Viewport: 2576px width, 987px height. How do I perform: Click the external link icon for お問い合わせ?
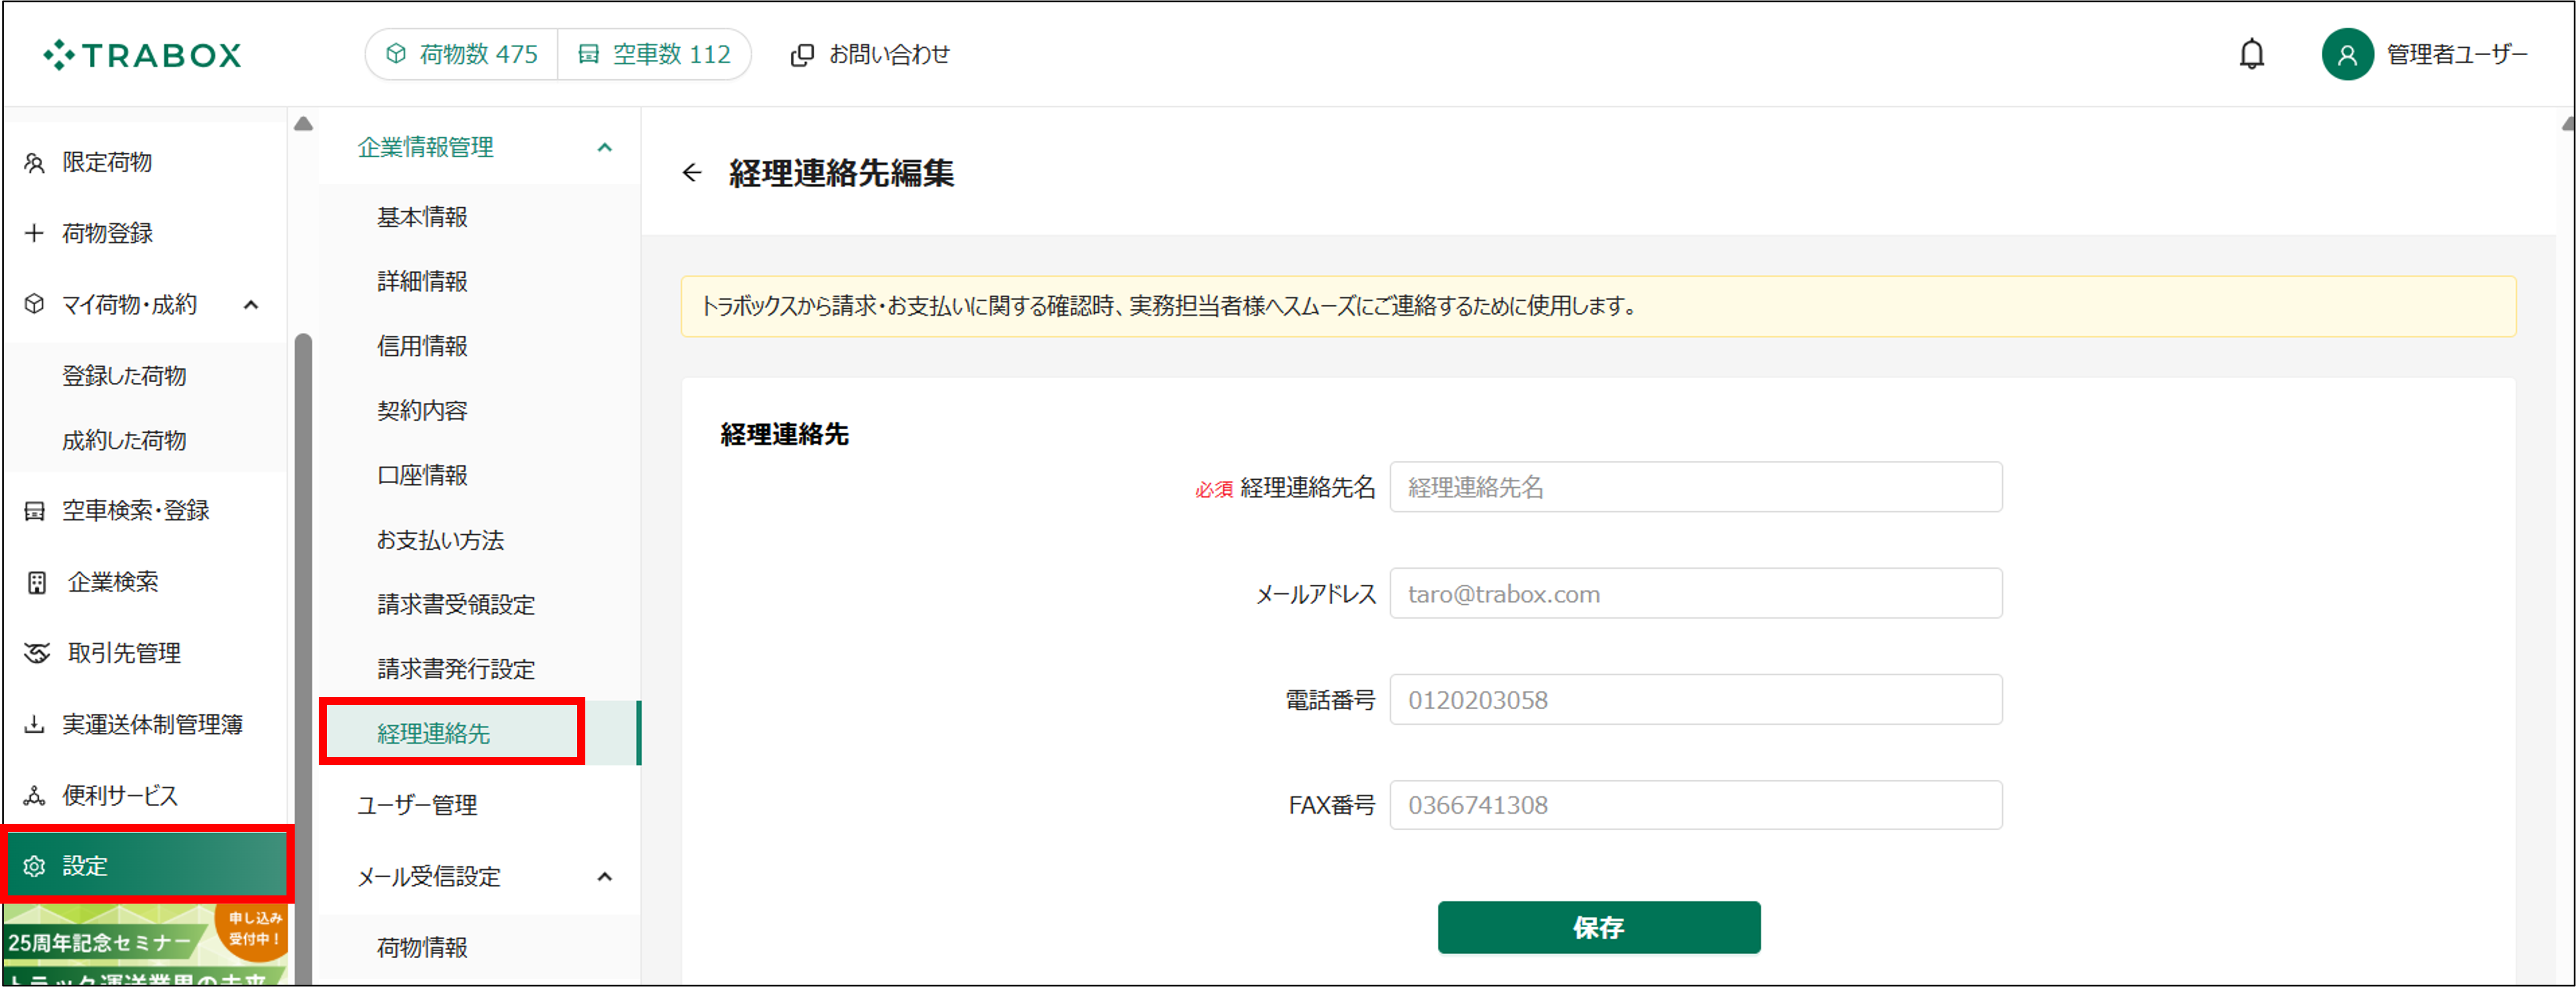[801, 55]
